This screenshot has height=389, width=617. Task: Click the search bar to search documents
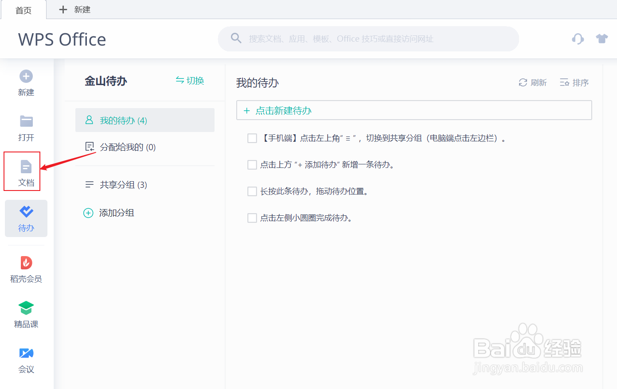pos(368,39)
